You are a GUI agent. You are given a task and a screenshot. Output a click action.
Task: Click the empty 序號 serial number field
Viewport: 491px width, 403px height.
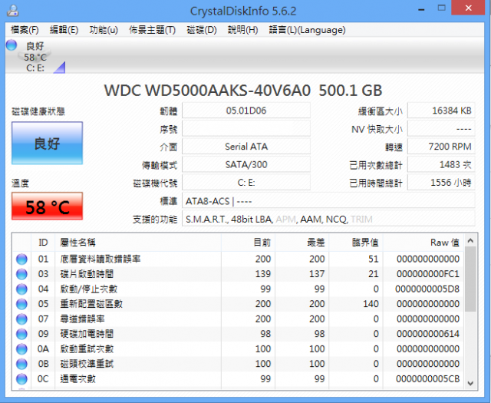246,129
